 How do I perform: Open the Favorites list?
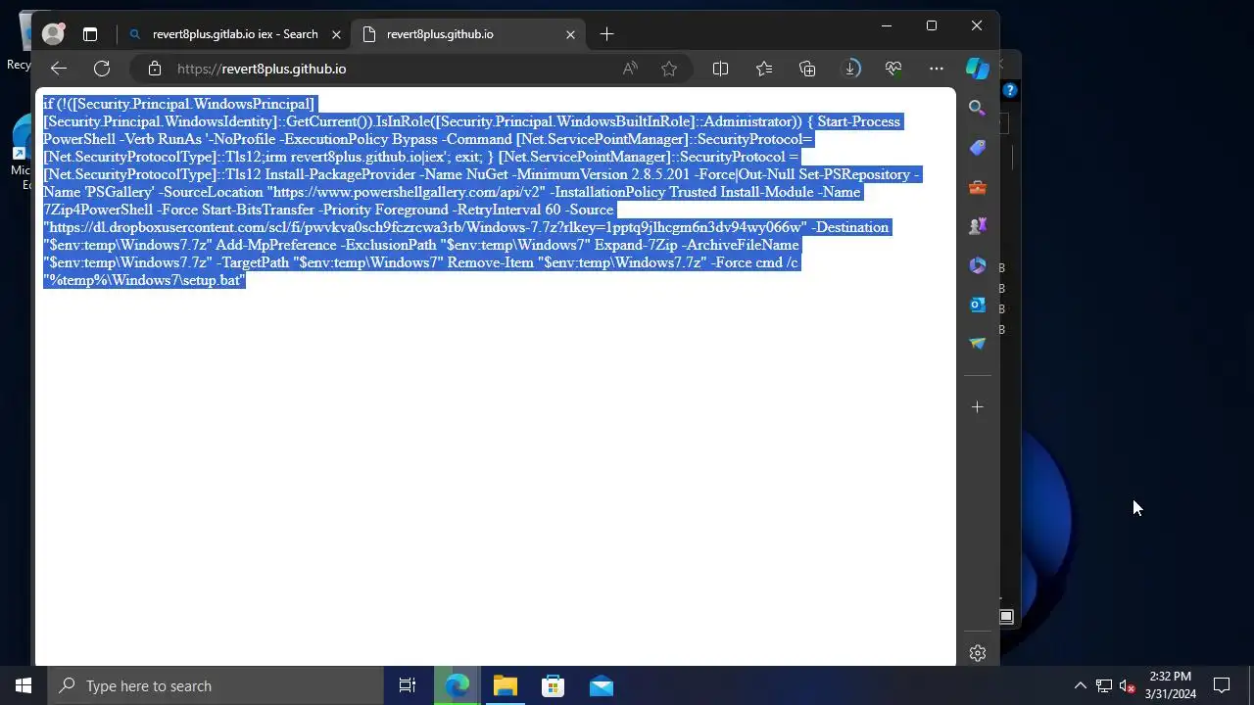pyautogui.click(x=764, y=69)
